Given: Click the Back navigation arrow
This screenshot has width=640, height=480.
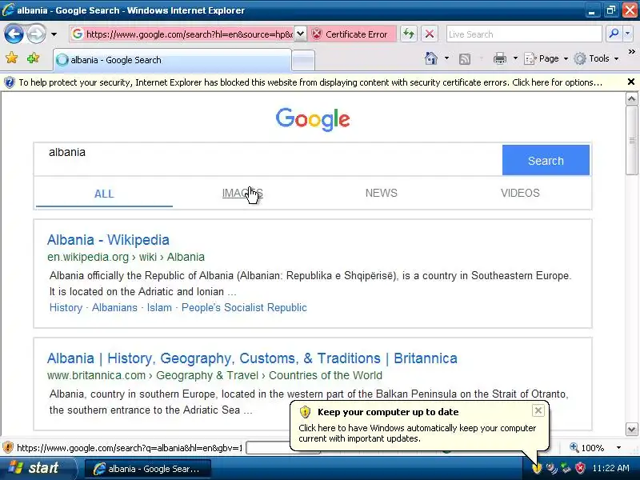Looking at the screenshot, I should (14, 34).
